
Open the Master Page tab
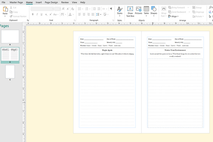[16, 2]
